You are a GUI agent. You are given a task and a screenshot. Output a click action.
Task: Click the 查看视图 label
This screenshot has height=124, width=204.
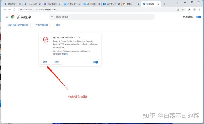57,54
